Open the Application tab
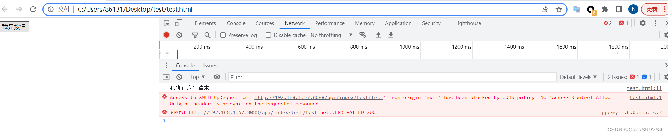This screenshot has width=668, height=135. [398, 23]
